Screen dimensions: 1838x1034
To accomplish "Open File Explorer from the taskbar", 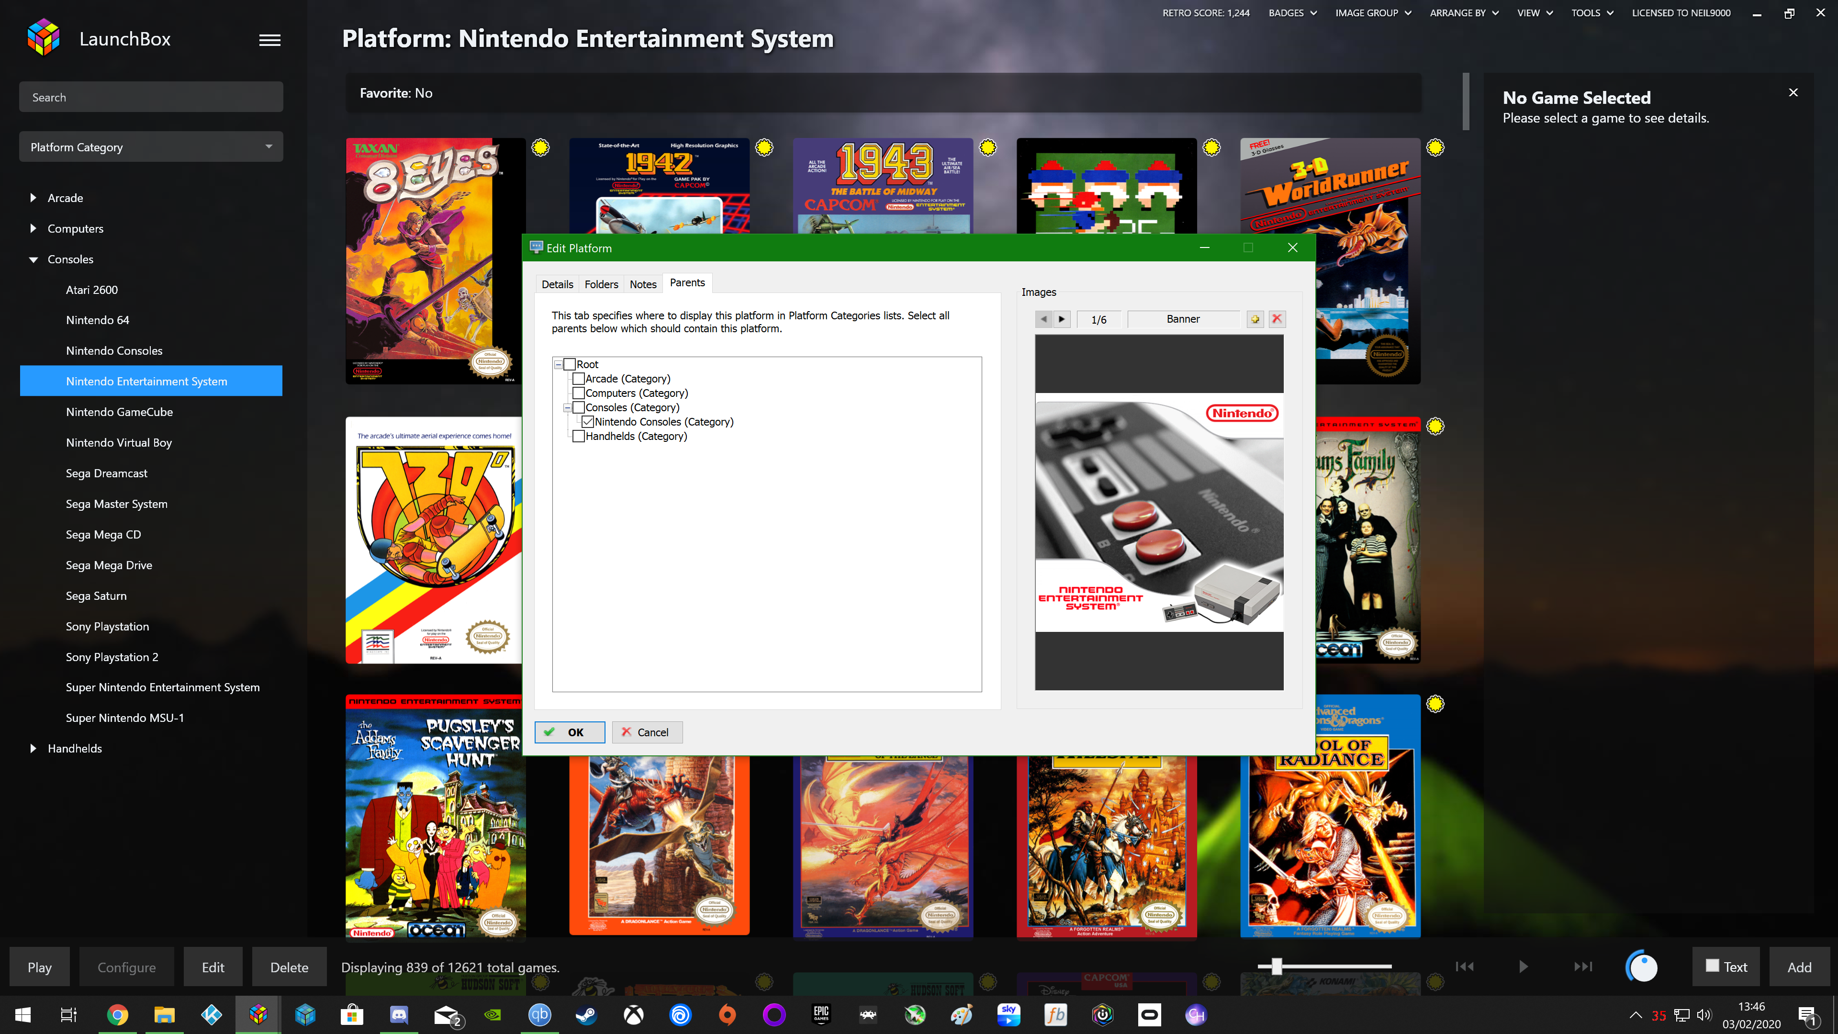I will tap(164, 1015).
